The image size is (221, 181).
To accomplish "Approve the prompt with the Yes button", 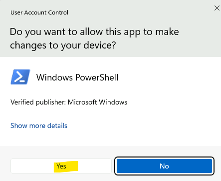I will (x=61, y=166).
